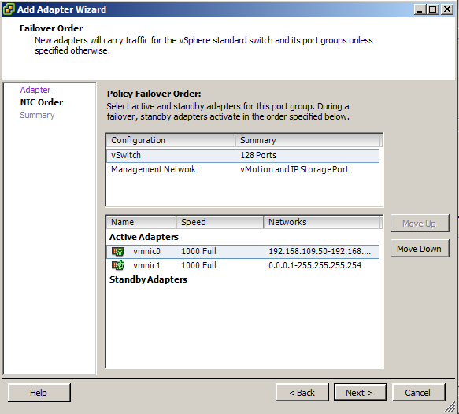Image resolution: width=459 pixels, height=414 pixels.
Task: Cancel the adapter wizard
Action: pos(419,393)
